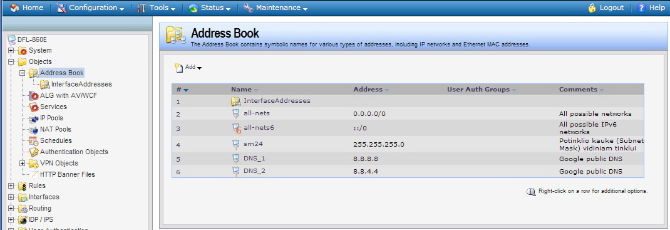
Task: Click the IDP / IPS bomb icon
Action: click(23, 220)
